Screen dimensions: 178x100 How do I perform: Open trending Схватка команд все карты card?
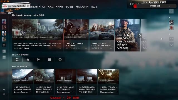pyautogui.click(x=76, y=35)
